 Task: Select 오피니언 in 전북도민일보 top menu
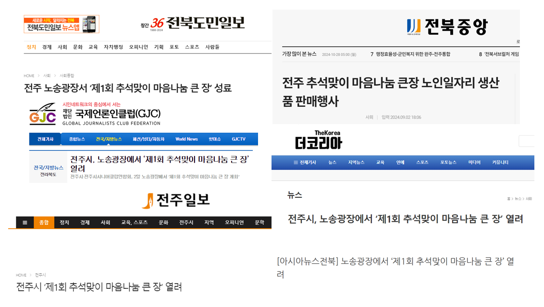pos(139,47)
